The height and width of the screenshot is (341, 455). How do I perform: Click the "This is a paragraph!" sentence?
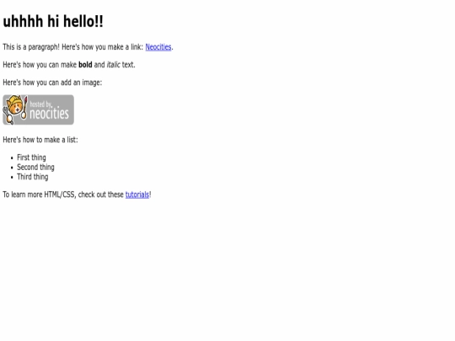tap(31, 47)
